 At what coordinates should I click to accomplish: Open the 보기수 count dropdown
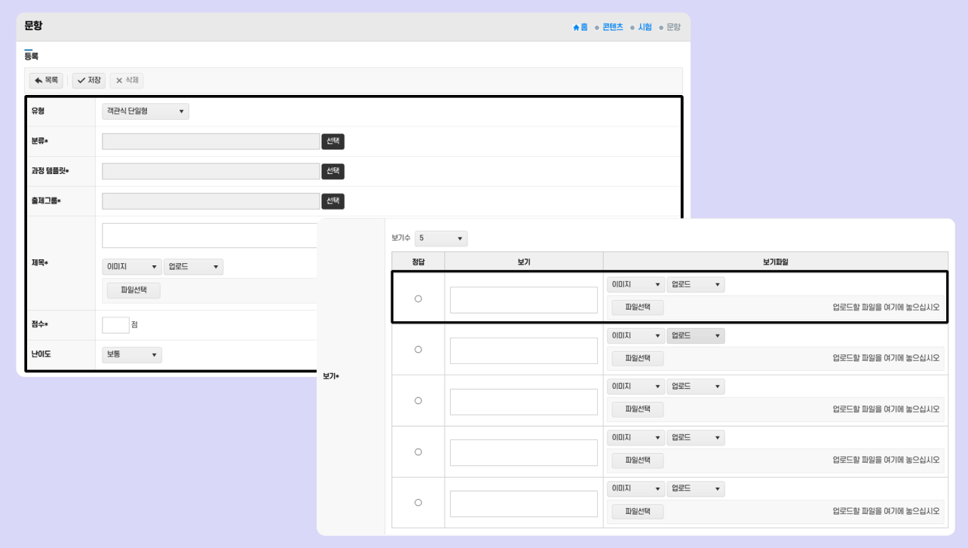click(441, 239)
